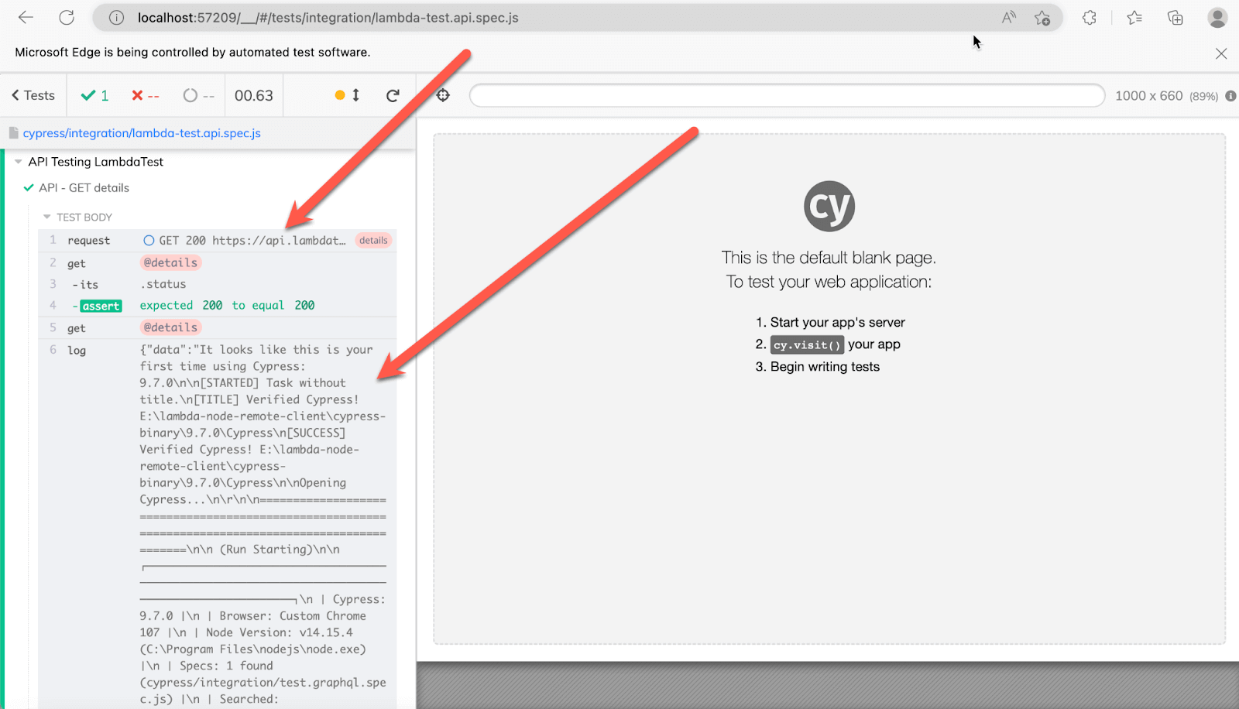Click the browser back arrow

click(26, 17)
